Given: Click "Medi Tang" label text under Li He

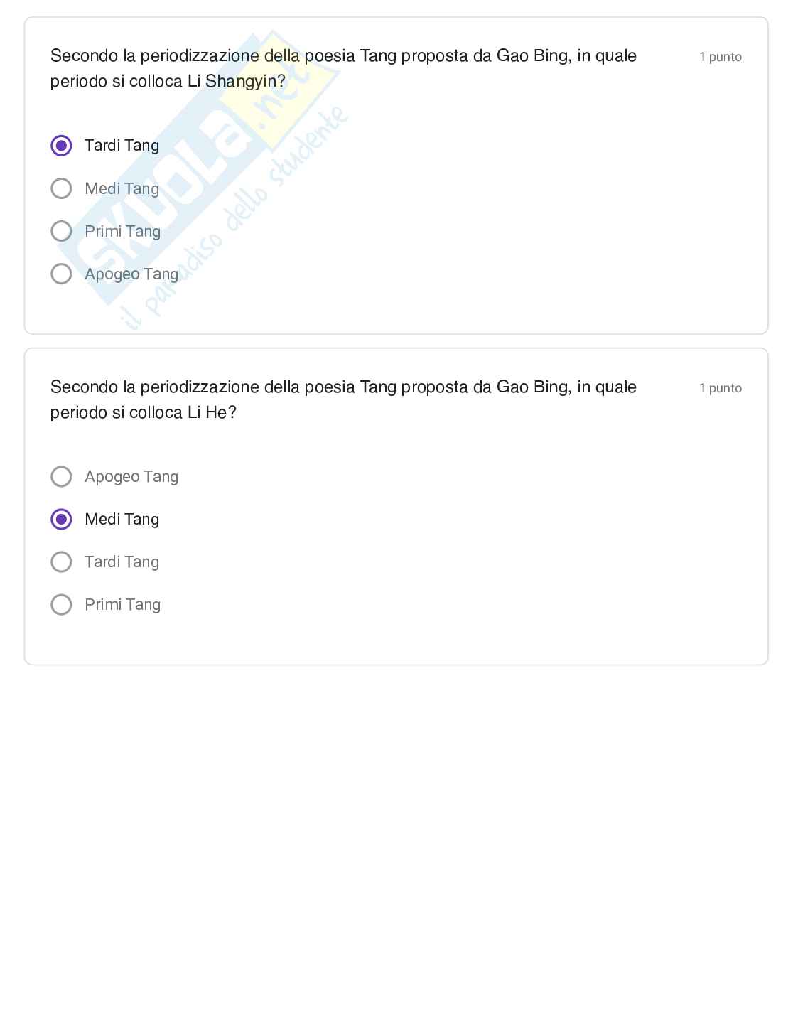Looking at the screenshot, I should click(x=122, y=520).
